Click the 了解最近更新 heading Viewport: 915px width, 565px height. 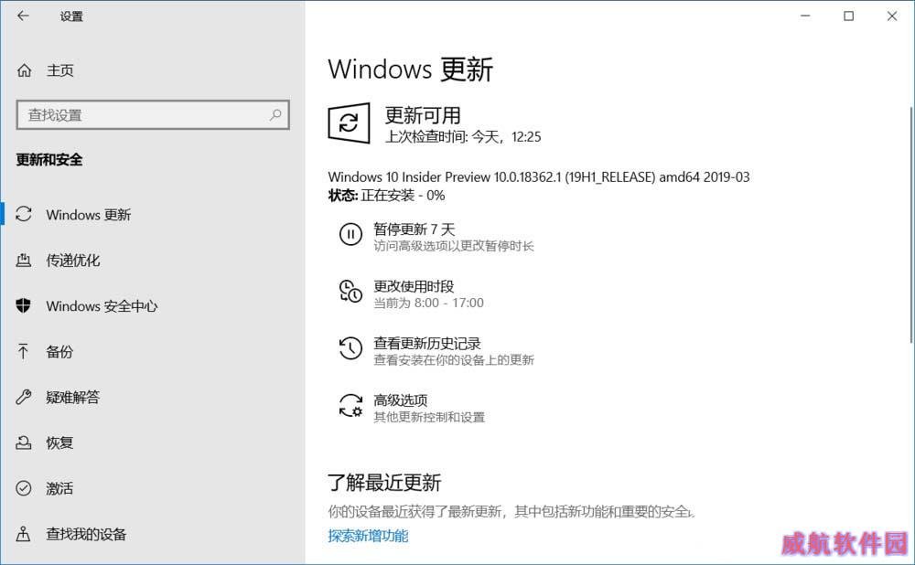tap(384, 483)
